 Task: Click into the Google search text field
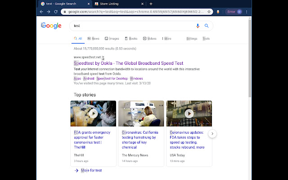(x=130, y=26)
